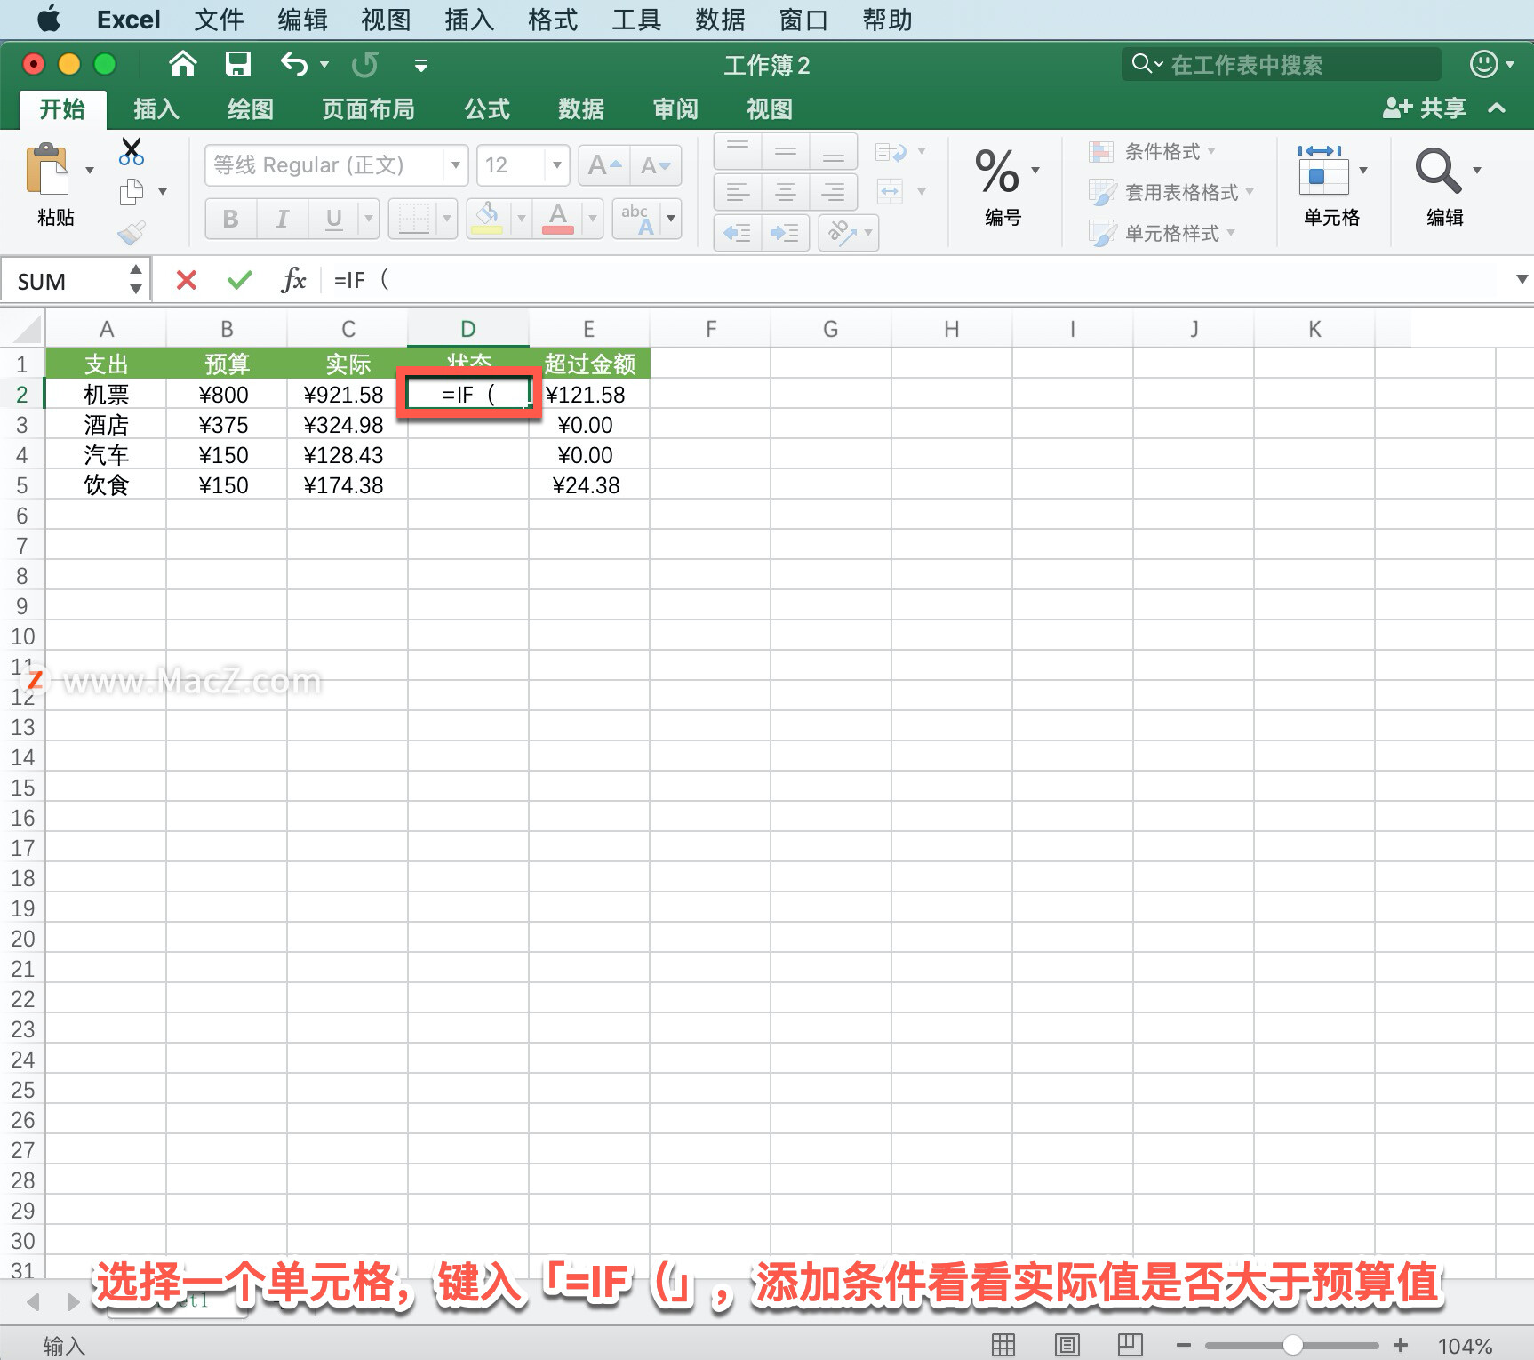Open the 插入 ribbon tab

(156, 109)
